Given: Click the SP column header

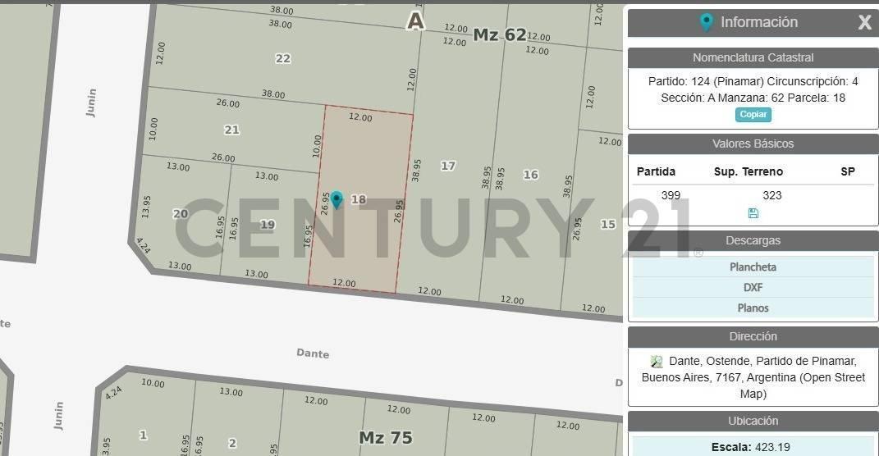Looking at the screenshot, I should 848,172.
